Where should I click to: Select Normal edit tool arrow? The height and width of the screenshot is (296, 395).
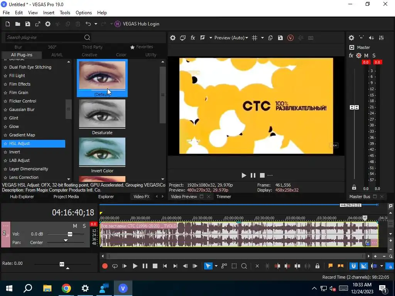[208, 266]
